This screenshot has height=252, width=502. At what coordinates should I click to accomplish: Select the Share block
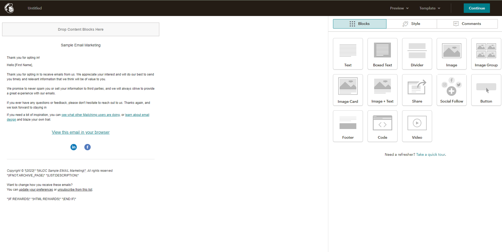(417, 90)
